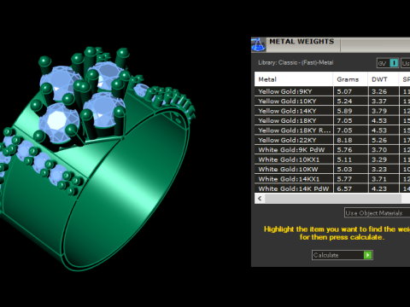Click the 5.24 grams value
This screenshot has width=410, height=307.
tap(344, 101)
